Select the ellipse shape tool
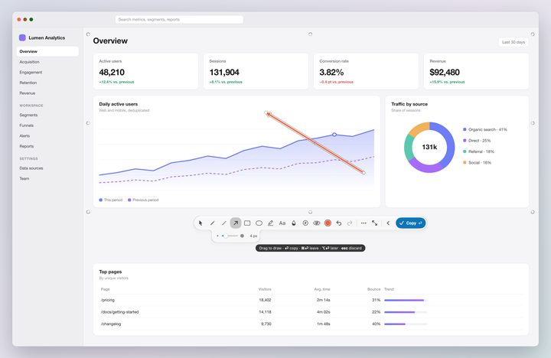 [x=259, y=223]
